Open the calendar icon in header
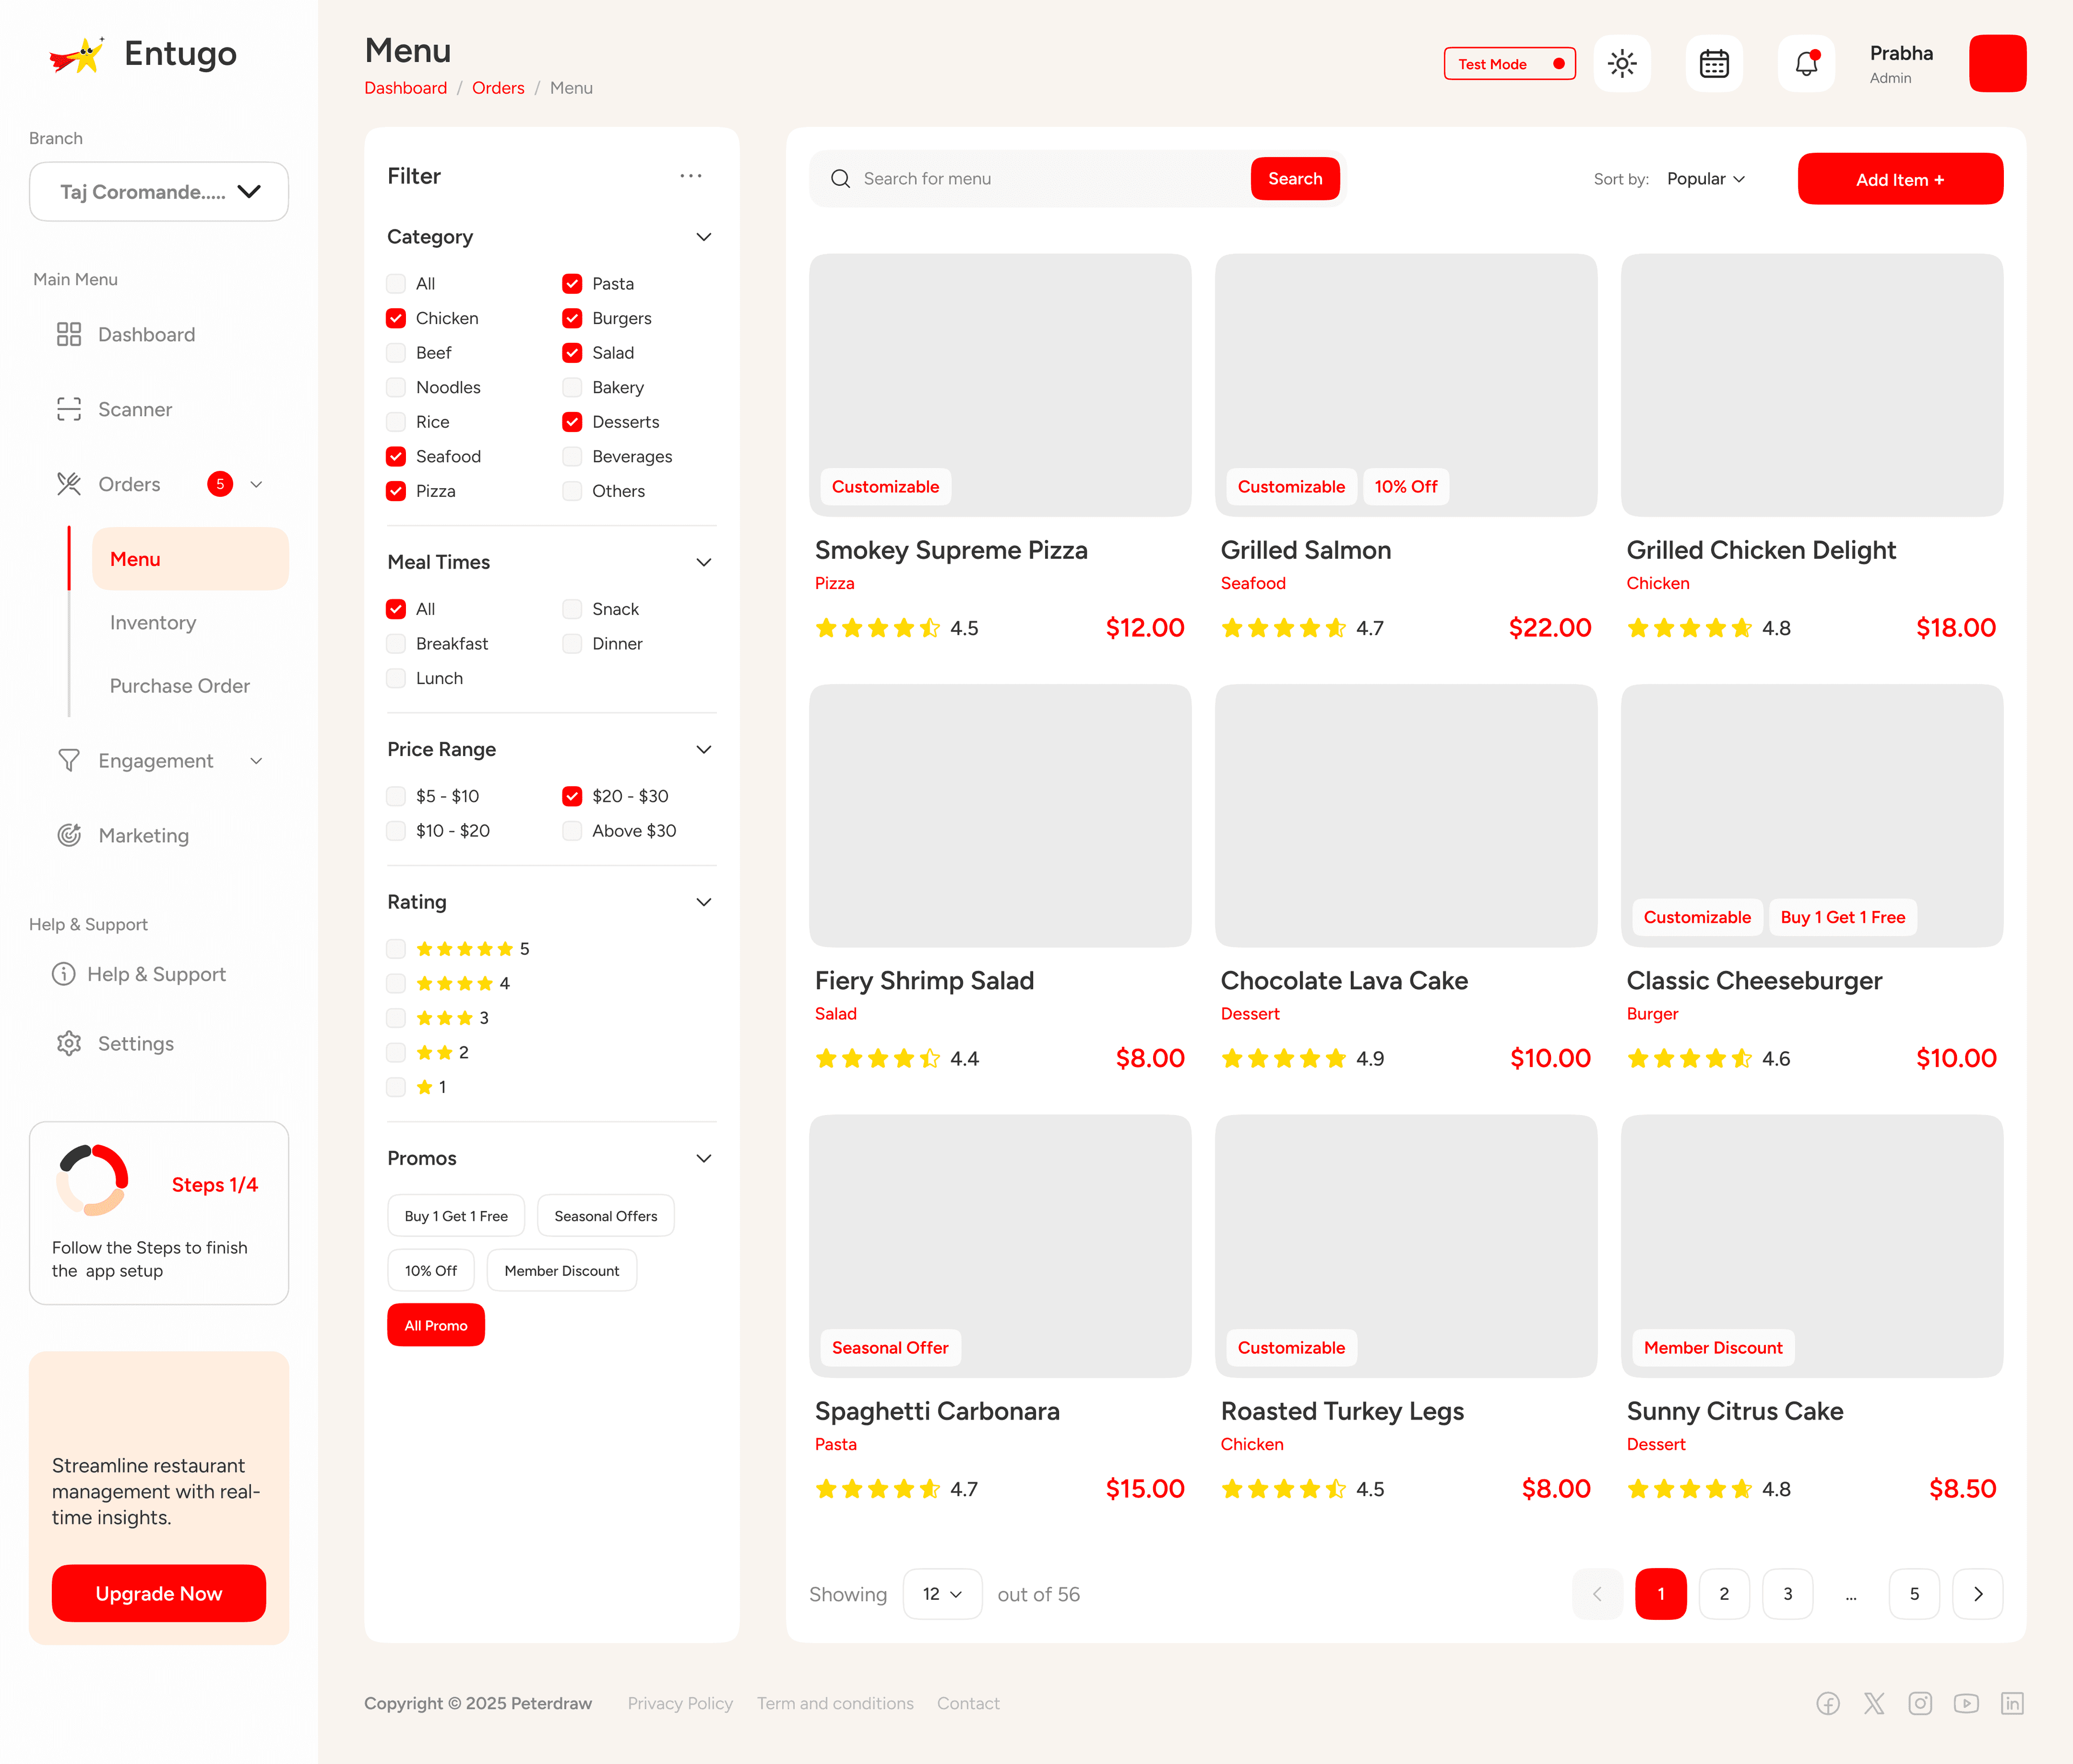Image resolution: width=2073 pixels, height=1764 pixels. click(x=1714, y=64)
